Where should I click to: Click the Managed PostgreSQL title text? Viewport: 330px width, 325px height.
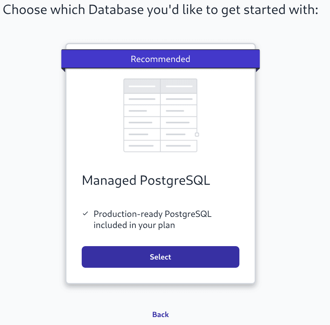[146, 180]
